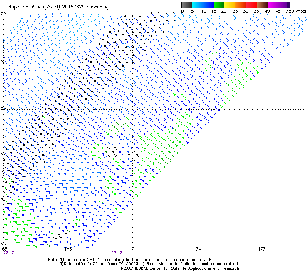Click the '35' label under the color scale
This screenshot has width=308, height=271.
pyautogui.click(x=256, y=11)
